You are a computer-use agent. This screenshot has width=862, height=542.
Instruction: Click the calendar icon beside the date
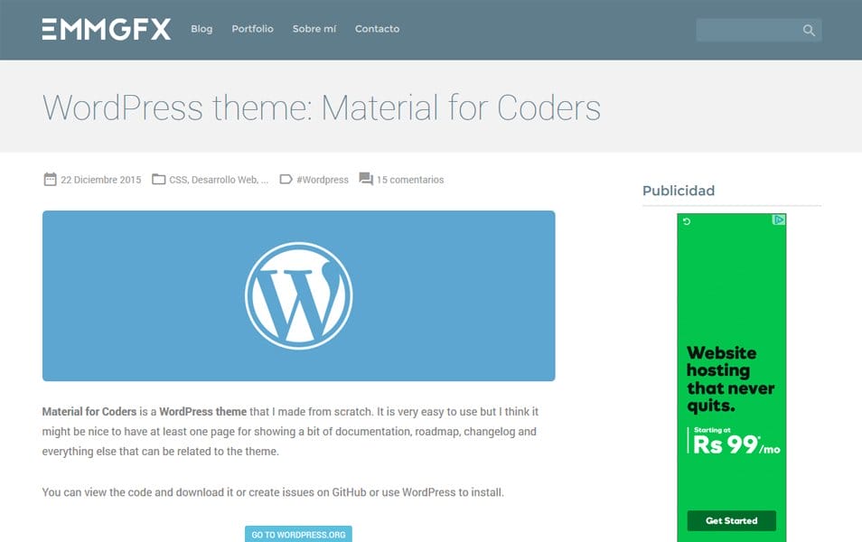point(50,179)
